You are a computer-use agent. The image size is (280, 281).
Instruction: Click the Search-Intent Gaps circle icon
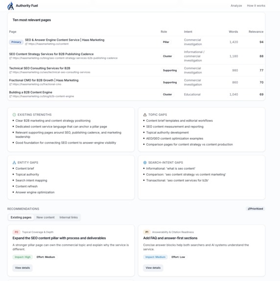145,162
